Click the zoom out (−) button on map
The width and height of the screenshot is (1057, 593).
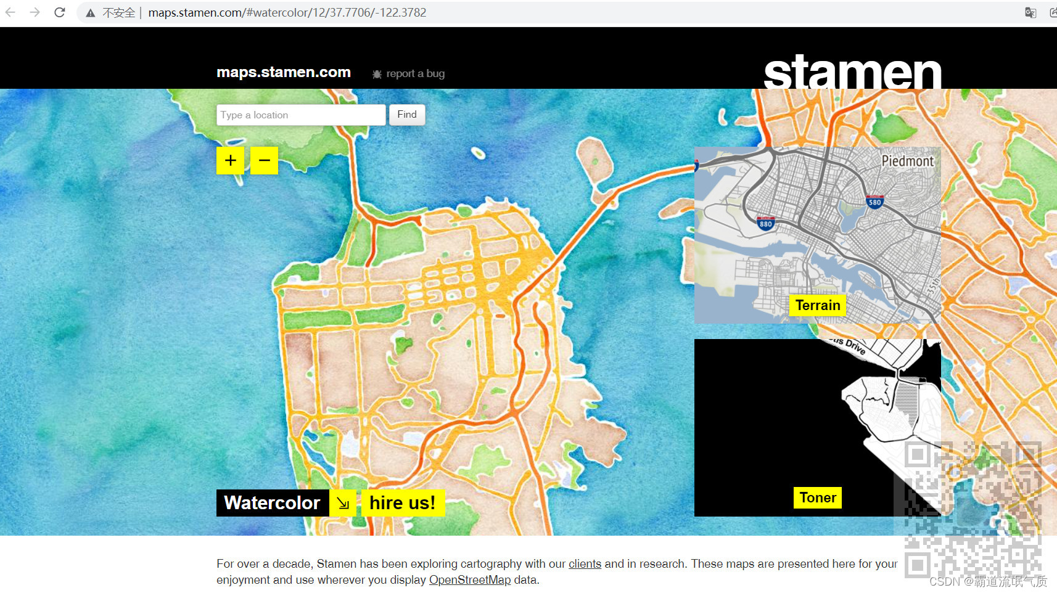point(264,160)
